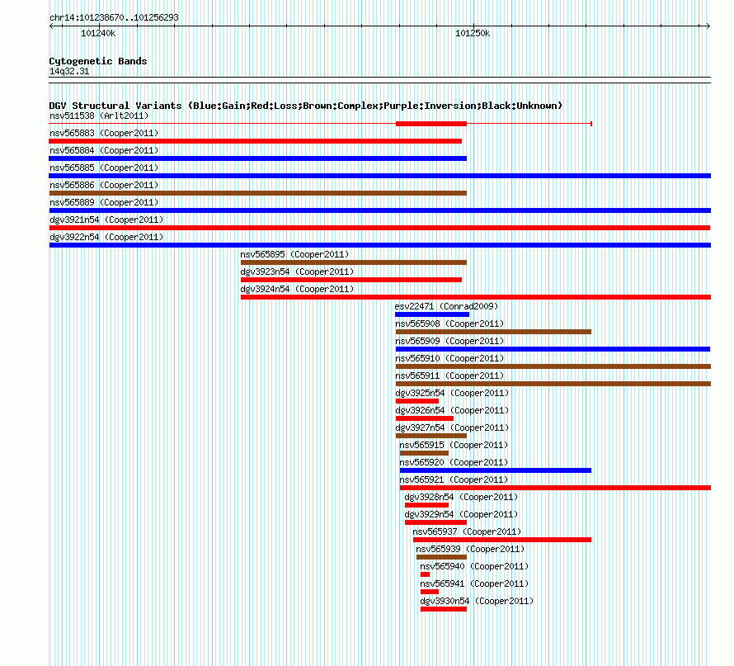Image resolution: width=734 pixels, height=666 pixels.
Task: Open variant nsv565886 (Cooper2011) label
Action: [104, 185]
